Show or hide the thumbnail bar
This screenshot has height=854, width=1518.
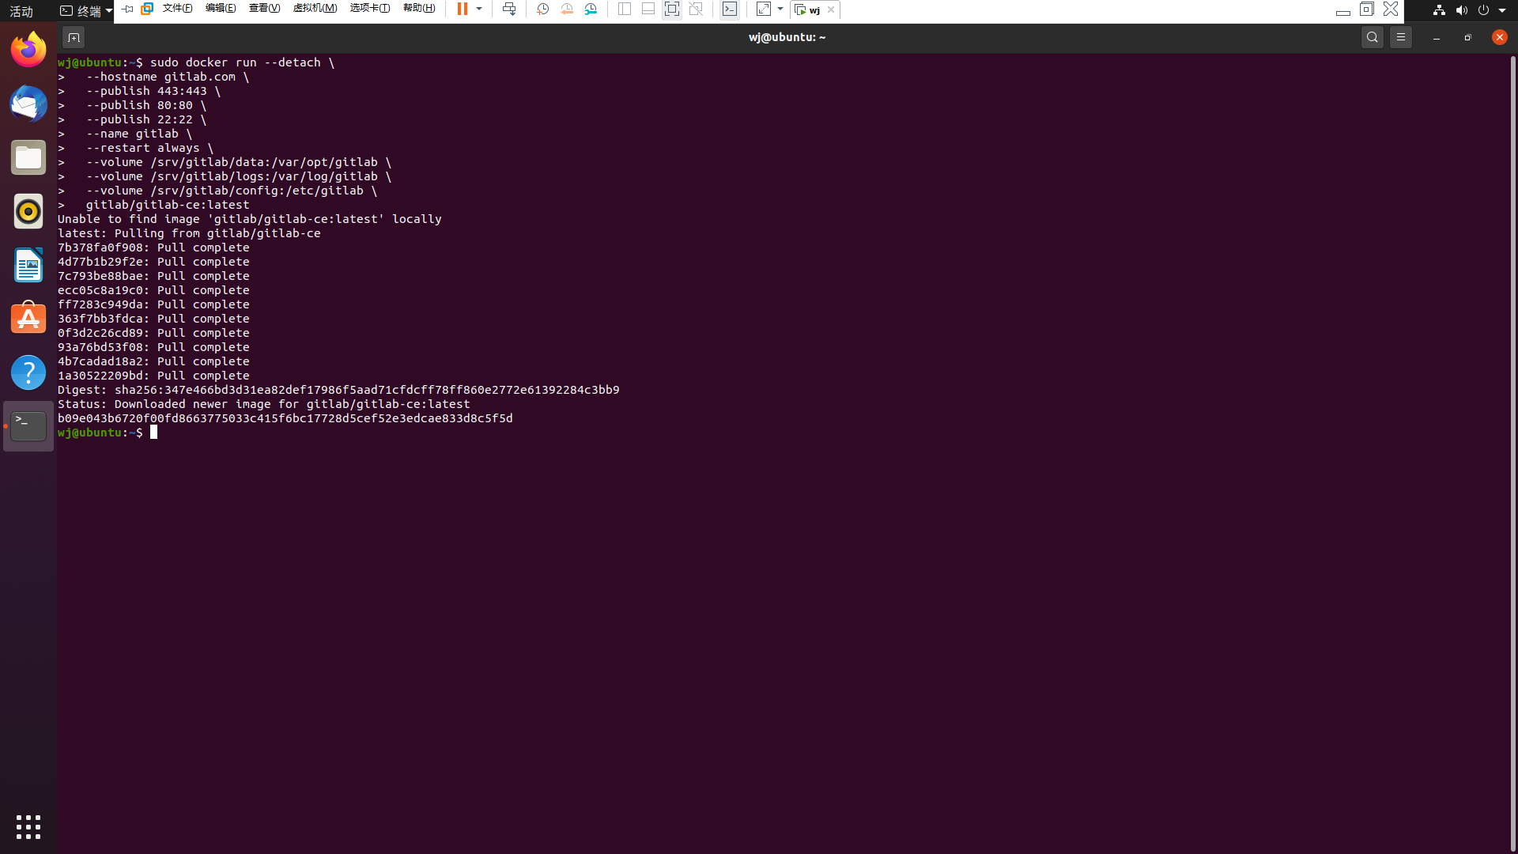click(x=648, y=9)
